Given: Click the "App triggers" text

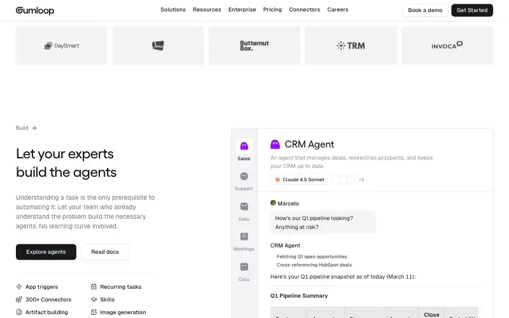Looking at the screenshot, I should pos(41,287).
